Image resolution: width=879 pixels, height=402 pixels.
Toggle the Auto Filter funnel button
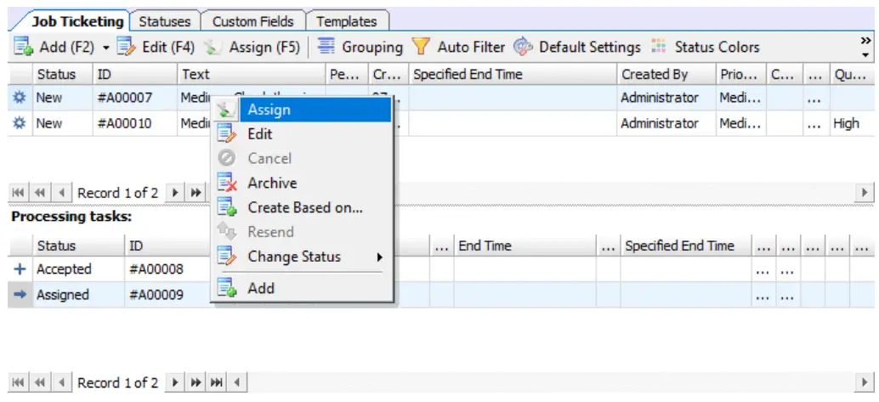458,47
